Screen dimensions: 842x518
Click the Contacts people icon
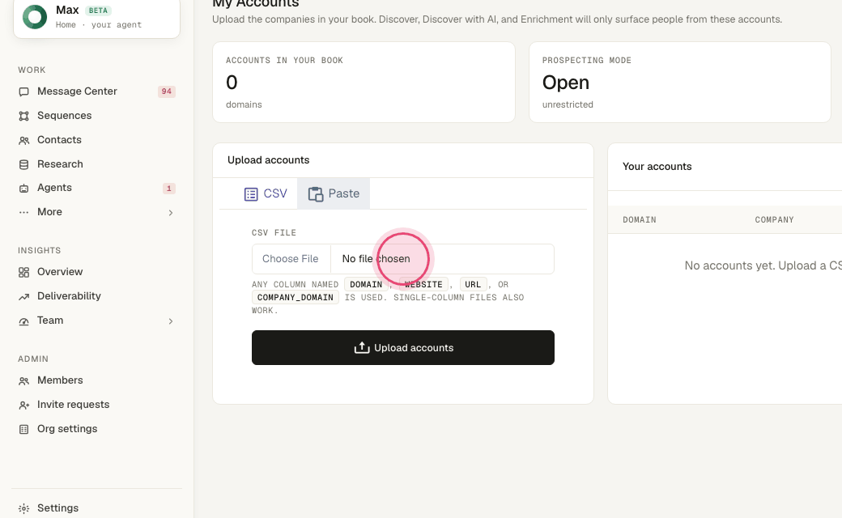[x=23, y=140]
